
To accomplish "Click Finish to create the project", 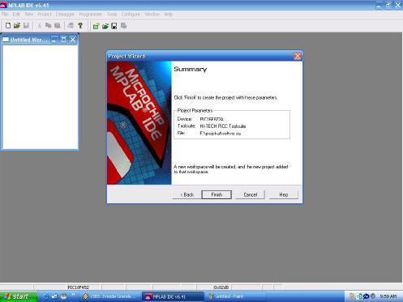I will 217,194.
